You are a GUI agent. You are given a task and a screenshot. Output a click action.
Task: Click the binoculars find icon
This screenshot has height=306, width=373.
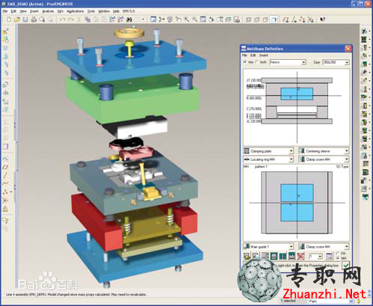129,19
